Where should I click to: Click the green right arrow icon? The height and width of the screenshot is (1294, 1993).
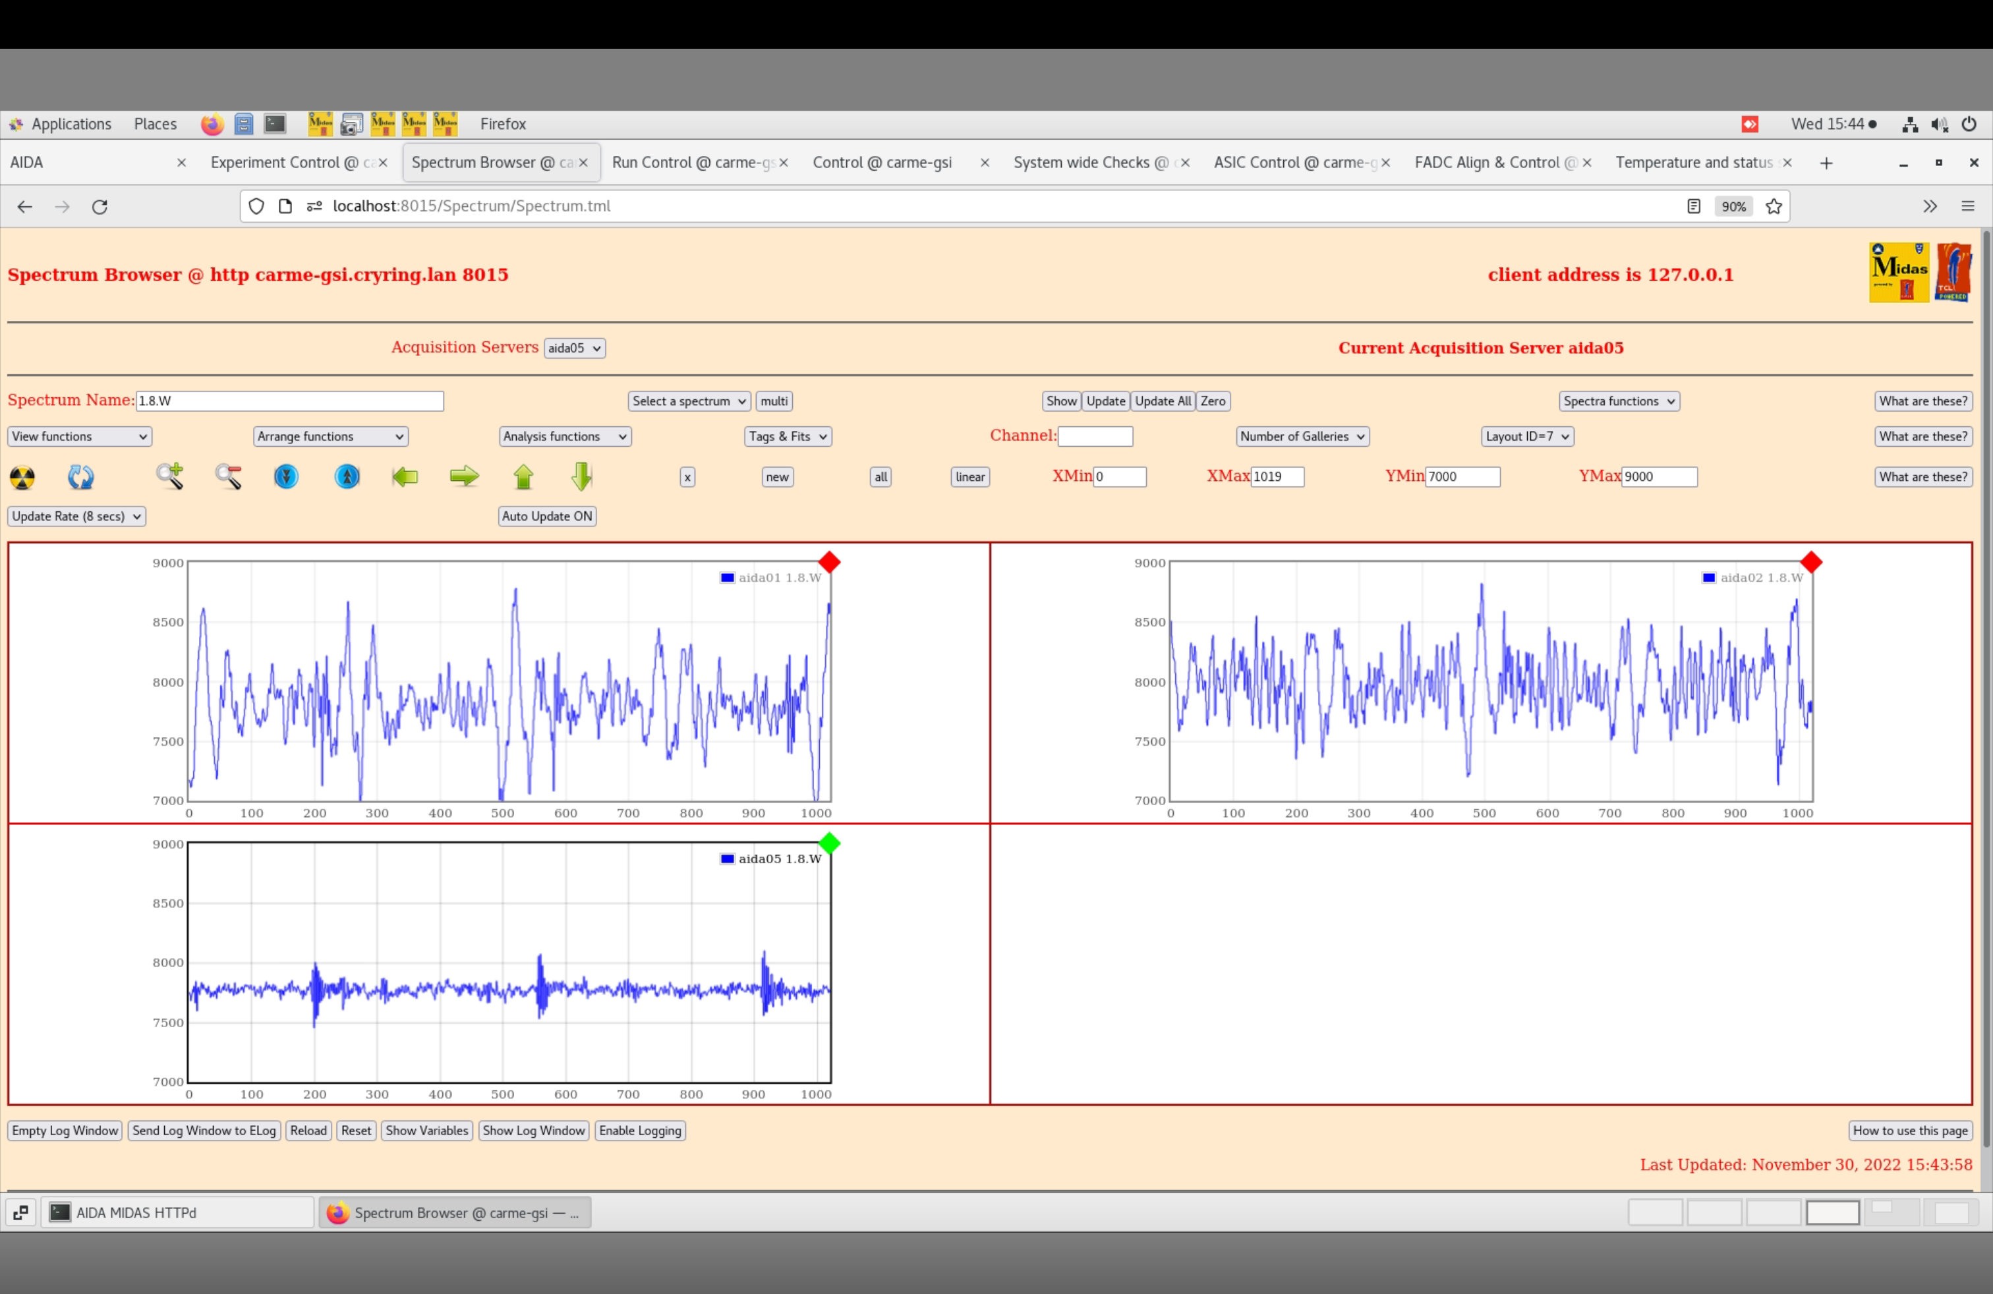(464, 477)
